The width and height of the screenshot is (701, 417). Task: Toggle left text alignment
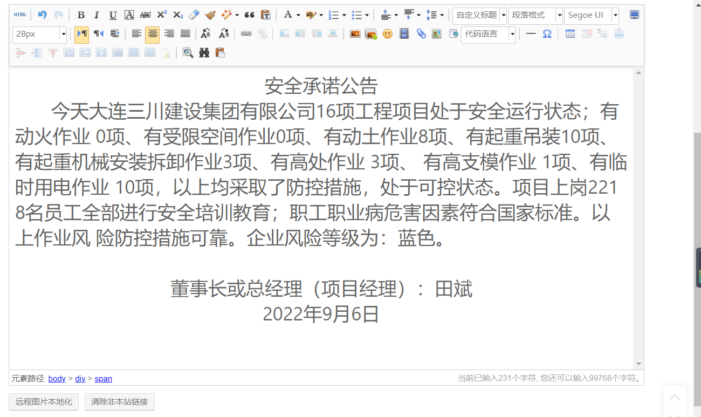tap(136, 34)
